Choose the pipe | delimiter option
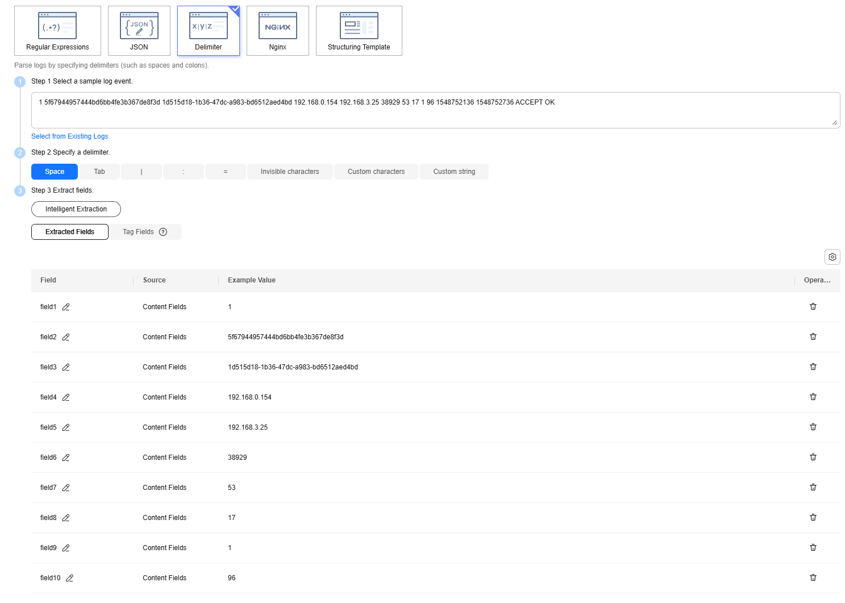Image resolution: width=845 pixels, height=603 pixels. (x=141, y=172)
